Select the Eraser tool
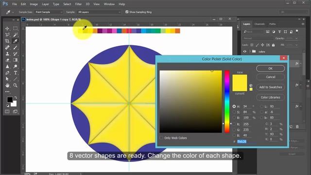 click(7, 60)
